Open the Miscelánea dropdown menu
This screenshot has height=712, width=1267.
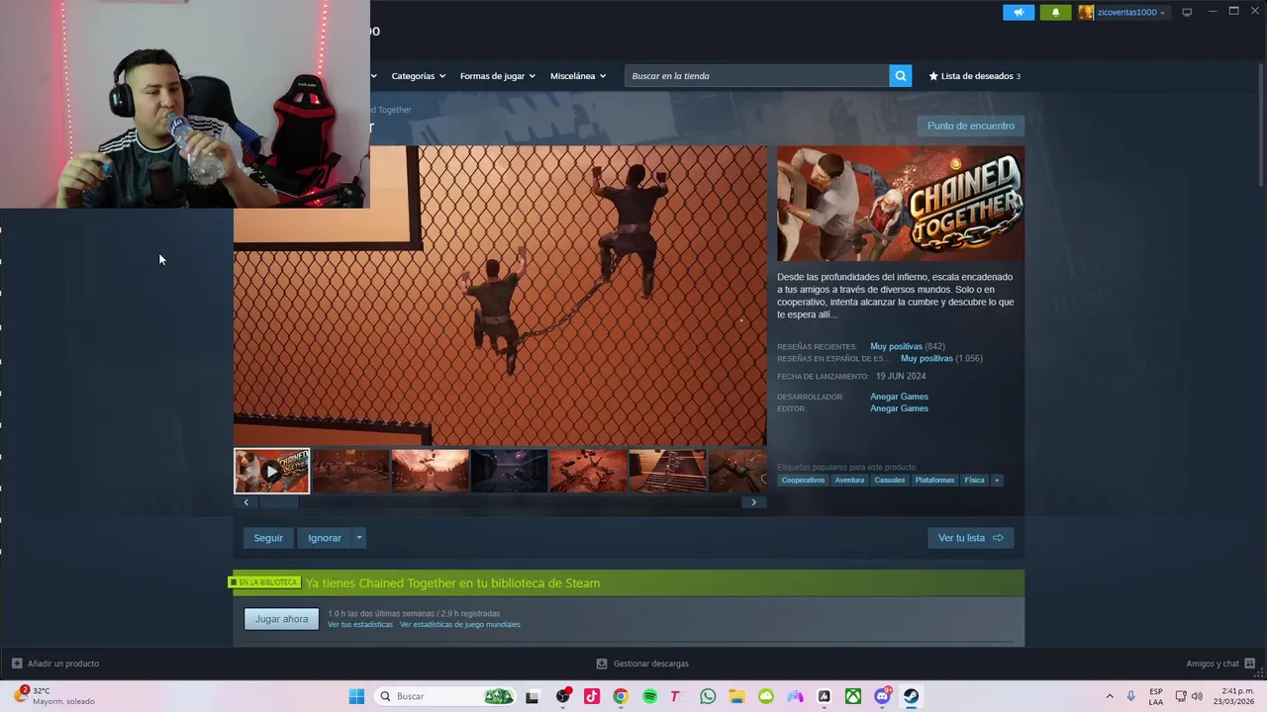pos(578,76)
